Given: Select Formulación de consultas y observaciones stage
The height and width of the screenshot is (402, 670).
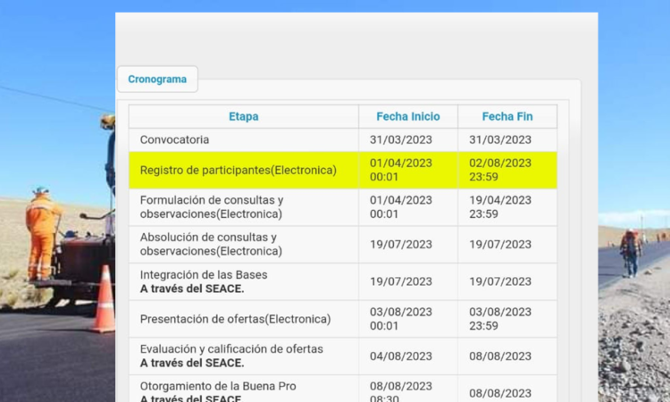Looking at the screenshot, I should pyautogui.click(x=212, y=206).
